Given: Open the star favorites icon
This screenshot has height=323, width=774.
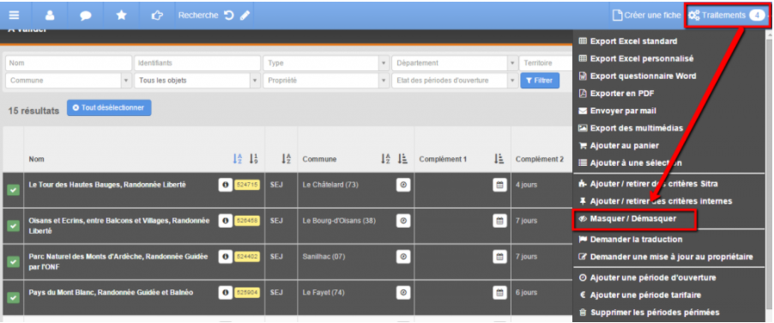Looking at the screenshot, I should click(x=121, y=15).
